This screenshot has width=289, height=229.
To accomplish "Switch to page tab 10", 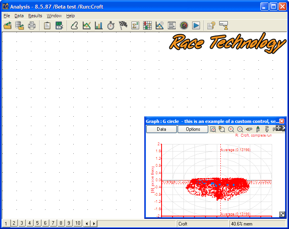I will (78, 223).
